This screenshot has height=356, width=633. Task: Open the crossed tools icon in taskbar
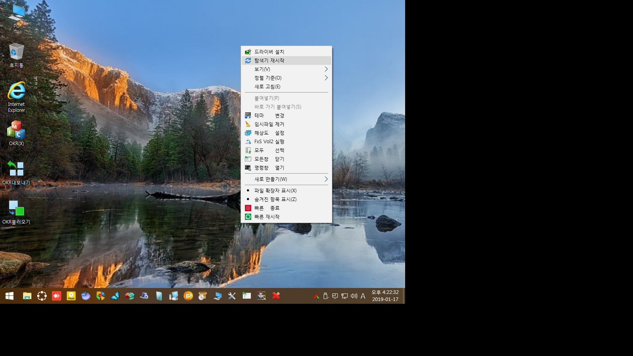click(x=232, y=296)
